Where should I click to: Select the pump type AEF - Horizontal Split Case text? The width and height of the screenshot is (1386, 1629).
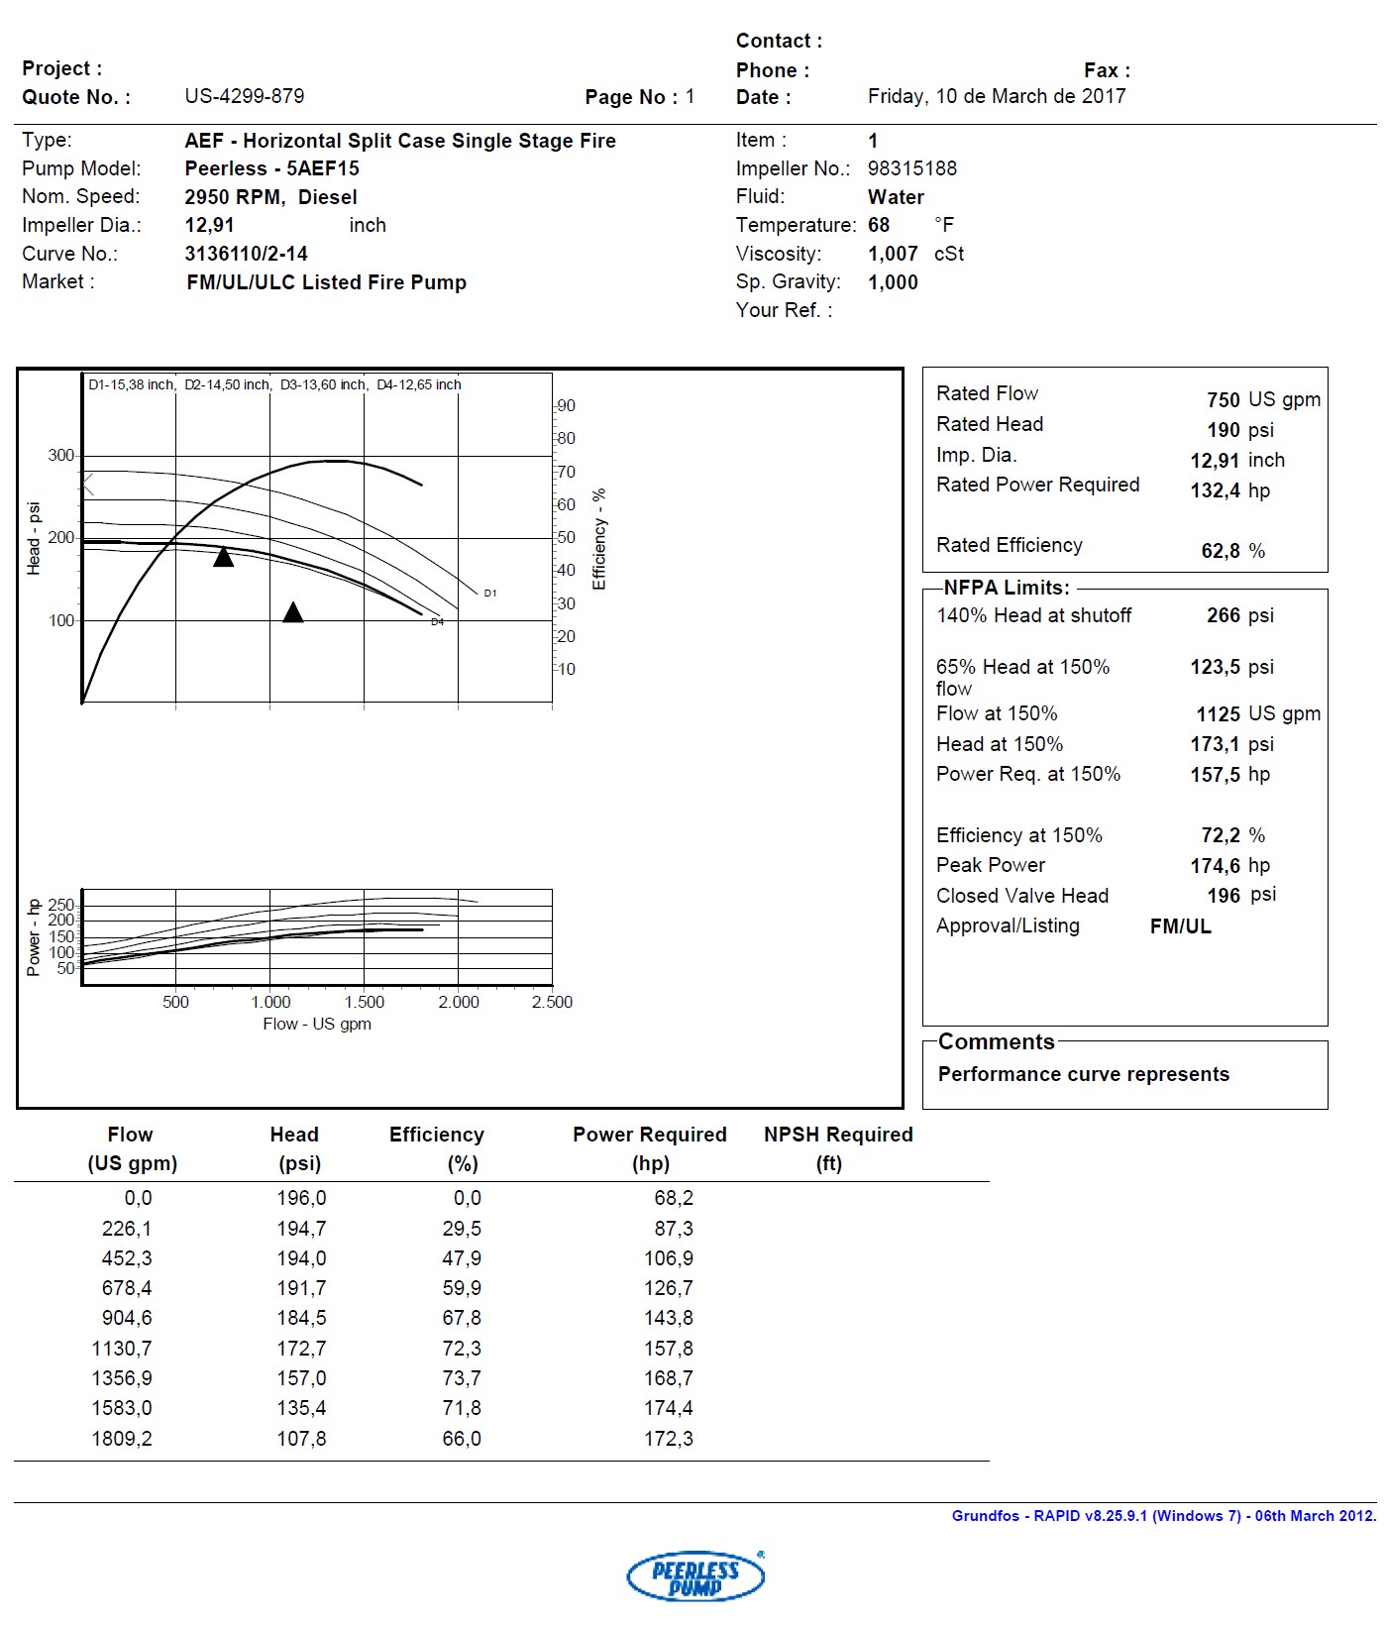(x=400, y=141)
